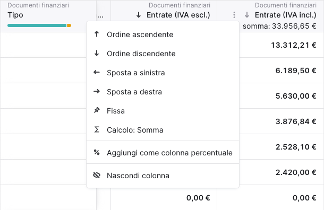The width and height of the screenshot is (324, 210).
Task: Select the 3.876,84 € cell
Action: pos(296,121)
